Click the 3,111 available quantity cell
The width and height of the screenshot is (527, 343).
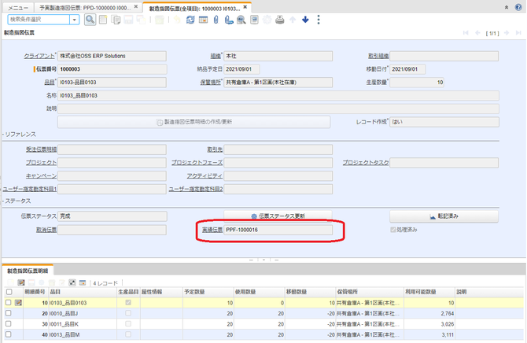[x=429, y=334]
